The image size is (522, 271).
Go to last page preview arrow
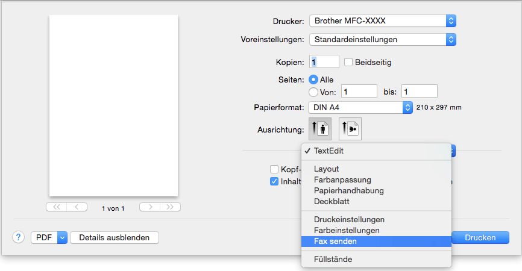(170, 207)
